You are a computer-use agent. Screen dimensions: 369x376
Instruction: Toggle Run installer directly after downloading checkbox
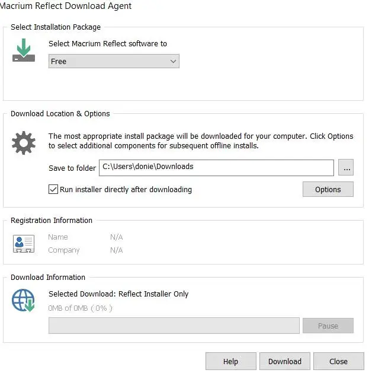53,190
